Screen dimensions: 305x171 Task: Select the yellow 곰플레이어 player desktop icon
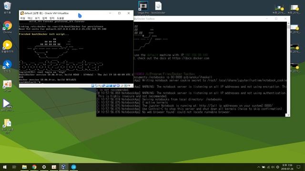(x=8, y=47)
